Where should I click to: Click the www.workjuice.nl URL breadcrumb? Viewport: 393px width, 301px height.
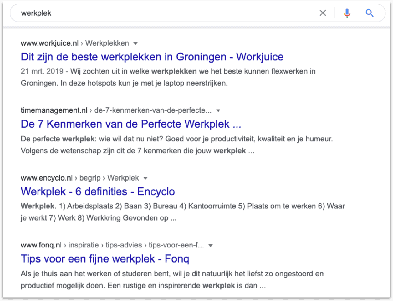click(x=75, y=43)
